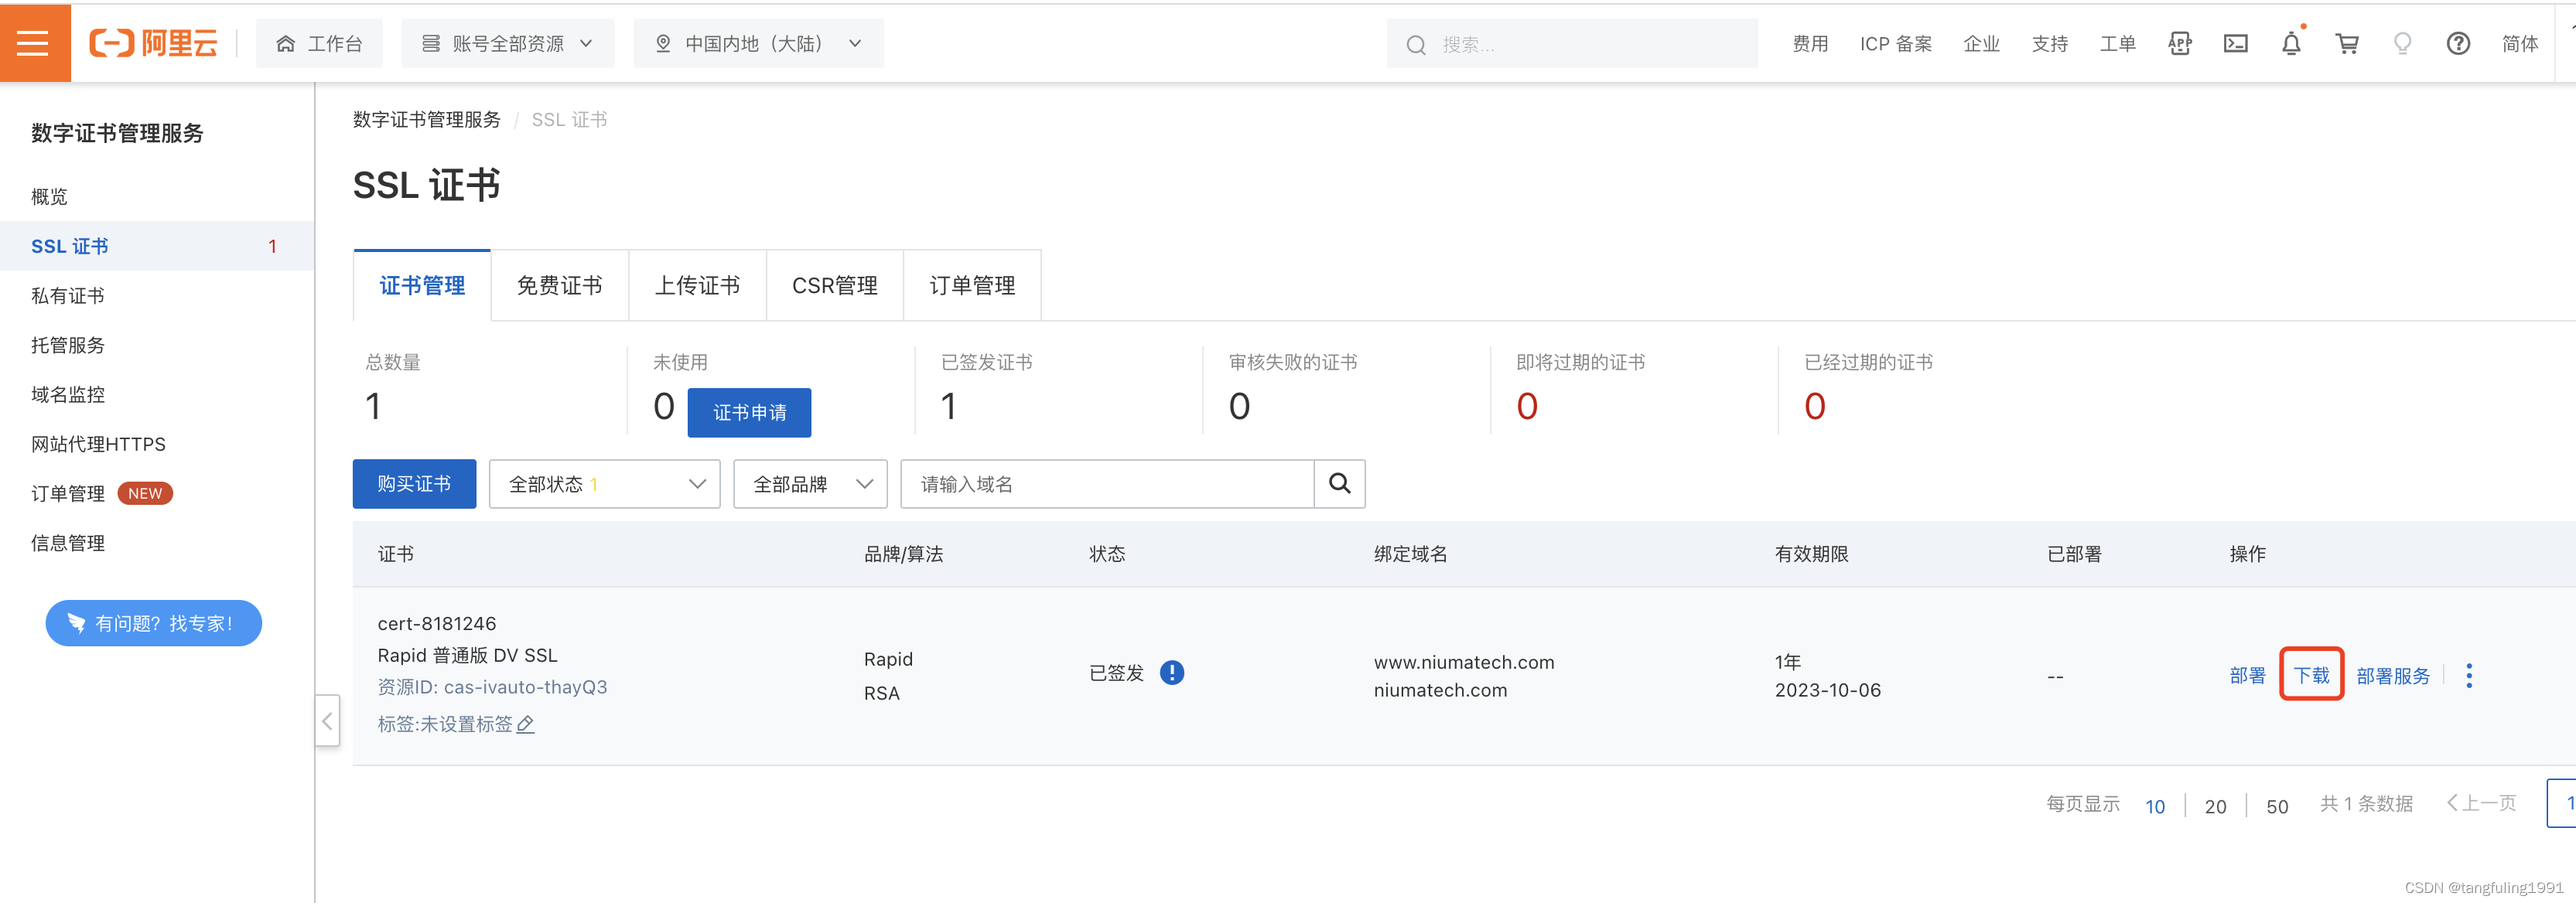Viewport: 2576px width, 903px height.
Task: Go to 工作台 workbench
Action: tap(319, 44)
